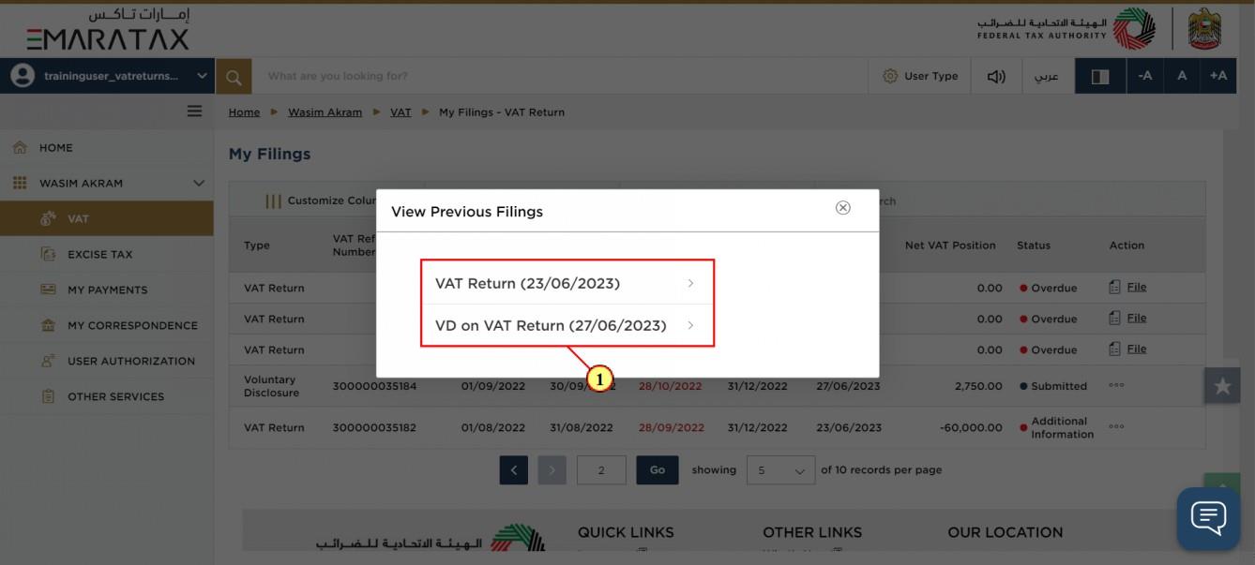This screenshot has width=1255, height=565.
Task: Expand the traininguser_vatreturns account dropdown
Action: tap(108, 77)
